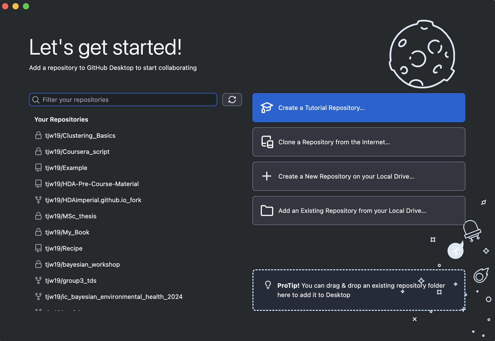
Task: Click the repo icon beside tjw19/Recipe
Action: point(38,248)
